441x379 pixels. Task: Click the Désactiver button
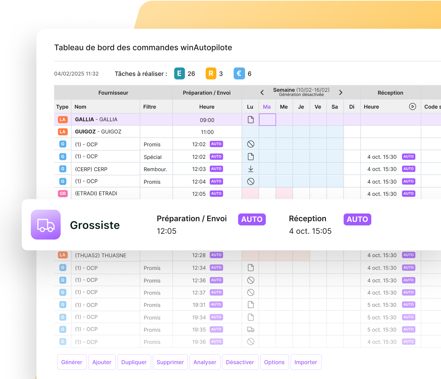click(240, 362)
